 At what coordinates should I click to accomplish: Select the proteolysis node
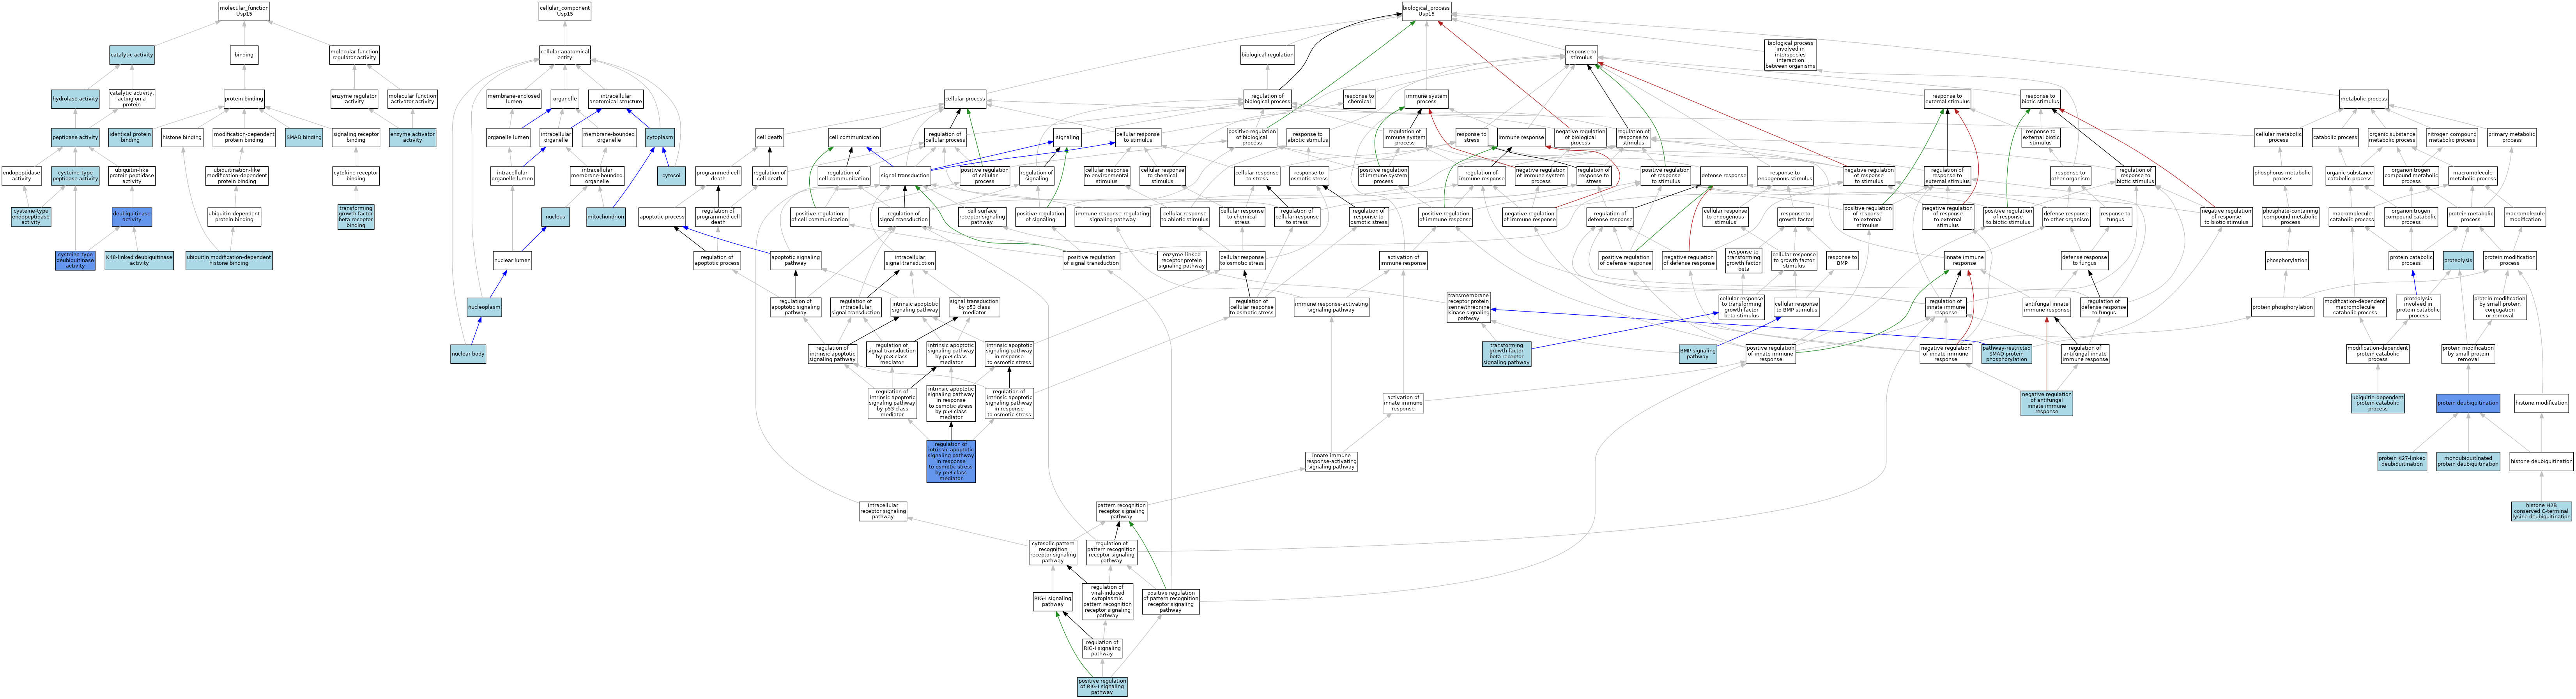coord(2458,261)
